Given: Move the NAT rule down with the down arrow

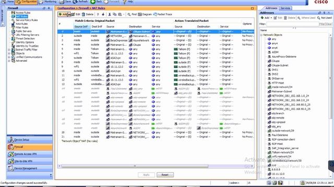Looking at the screenshot, I should [x=103, y=14].
